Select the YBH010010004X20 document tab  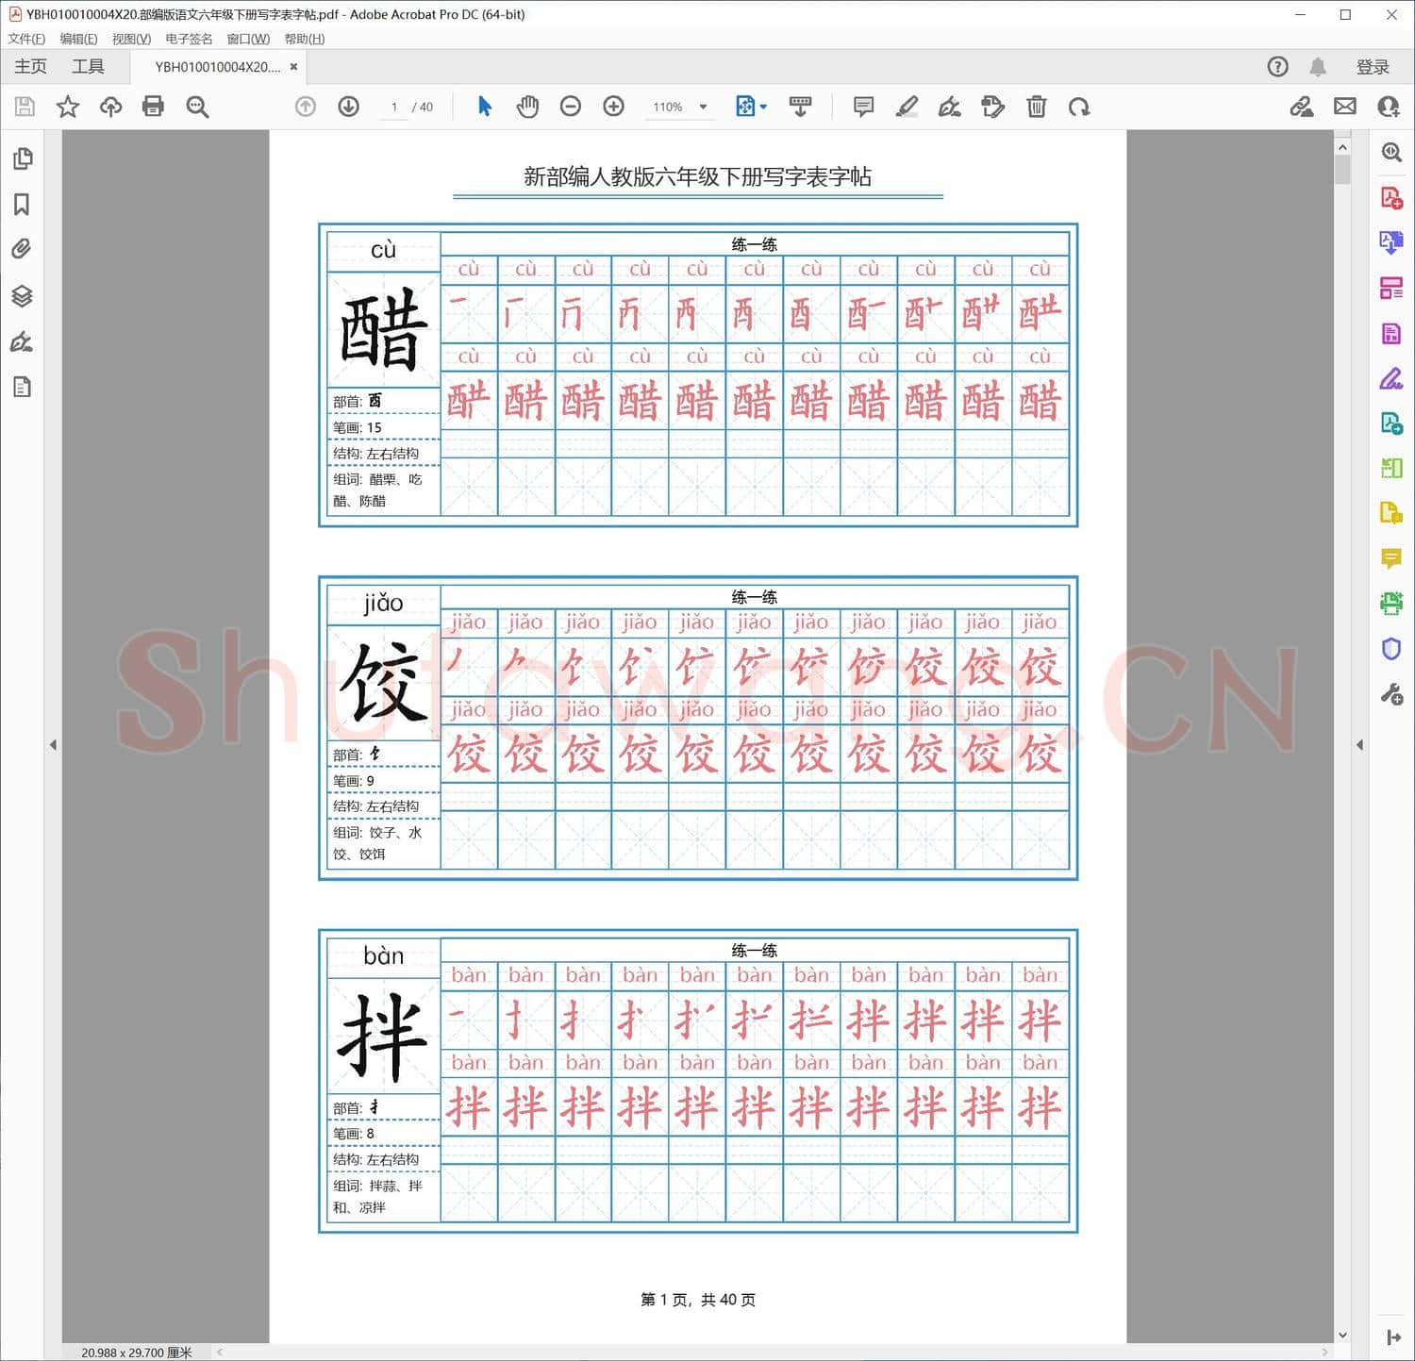217,67
